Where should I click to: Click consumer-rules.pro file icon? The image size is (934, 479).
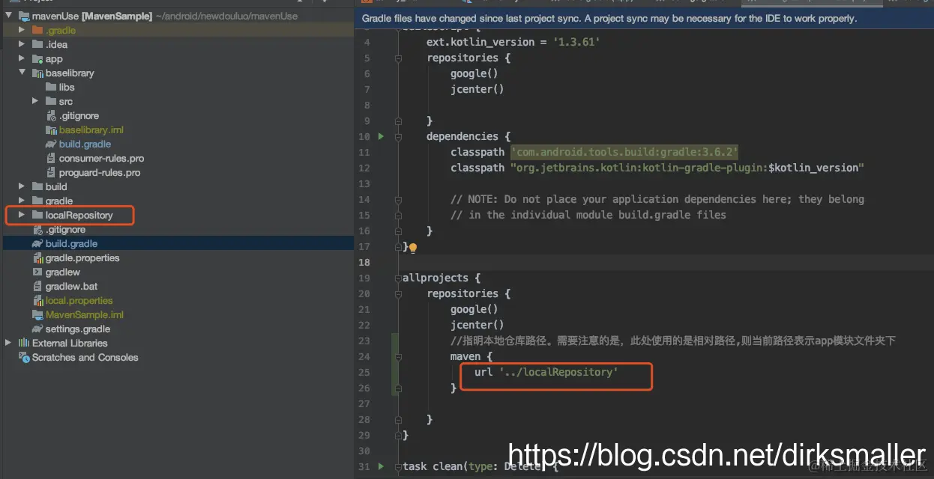click(x=51, y=158)
